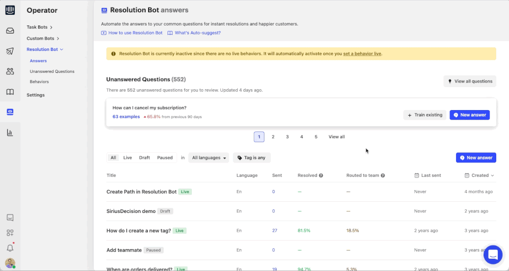Open the All languages dropdown
Viewport: 509px width, 271px height.
pos(209,158)
